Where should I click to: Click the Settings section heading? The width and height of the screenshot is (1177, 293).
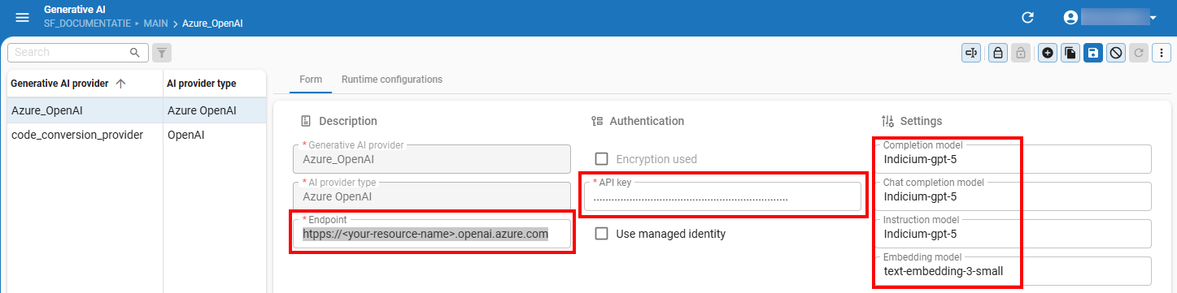pyautogui.click(x=921, y=121)
